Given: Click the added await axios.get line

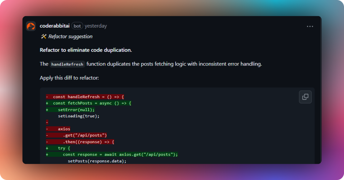Looking at the screenshot, I should (x=120, y=155).
